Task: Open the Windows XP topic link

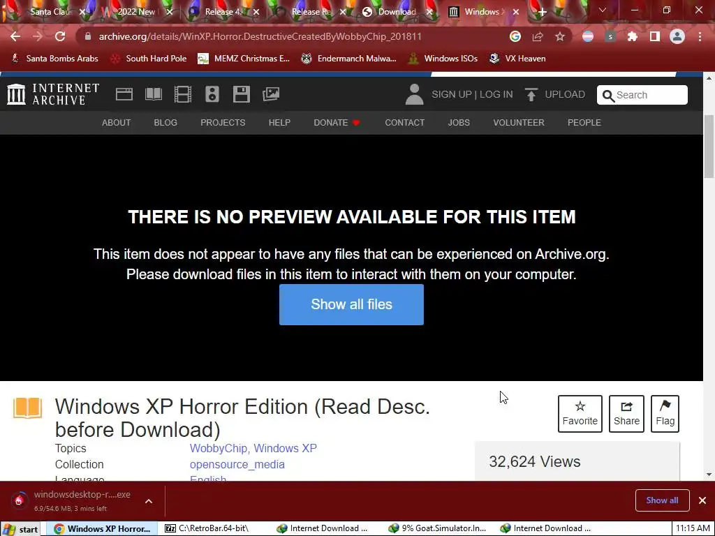Action: pyautogui.click(x=285, y=449)
